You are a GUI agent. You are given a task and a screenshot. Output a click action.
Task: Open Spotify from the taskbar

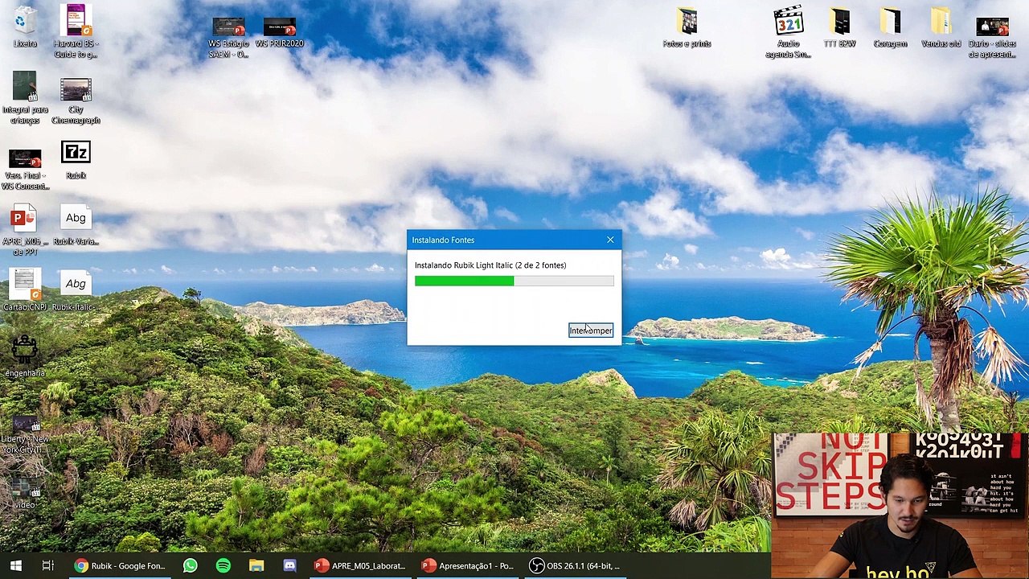point(223,566)
